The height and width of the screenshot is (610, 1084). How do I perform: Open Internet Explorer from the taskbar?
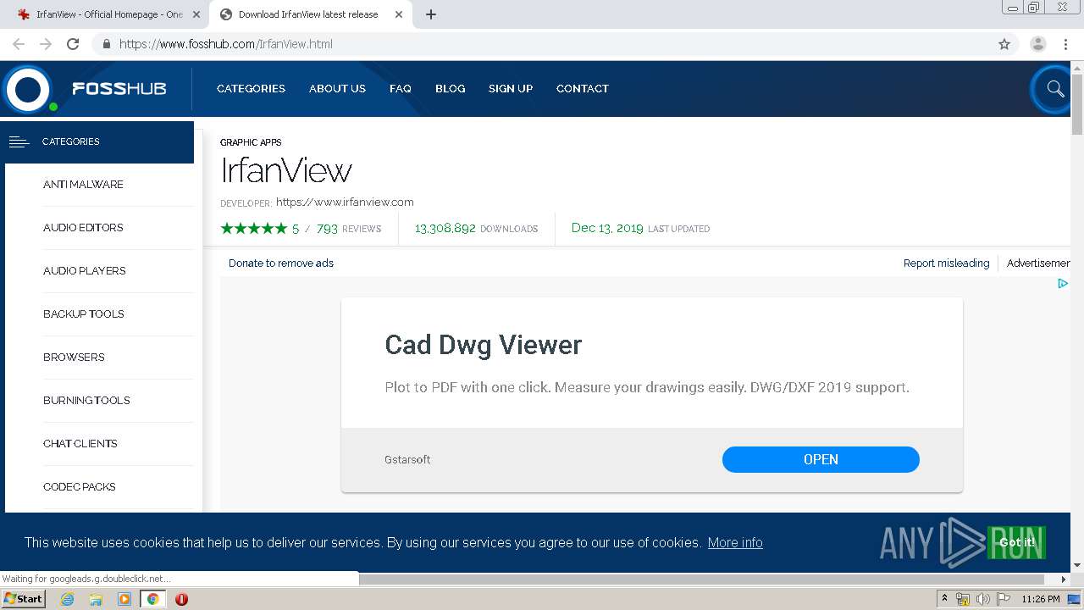click(x=67, y=599)
